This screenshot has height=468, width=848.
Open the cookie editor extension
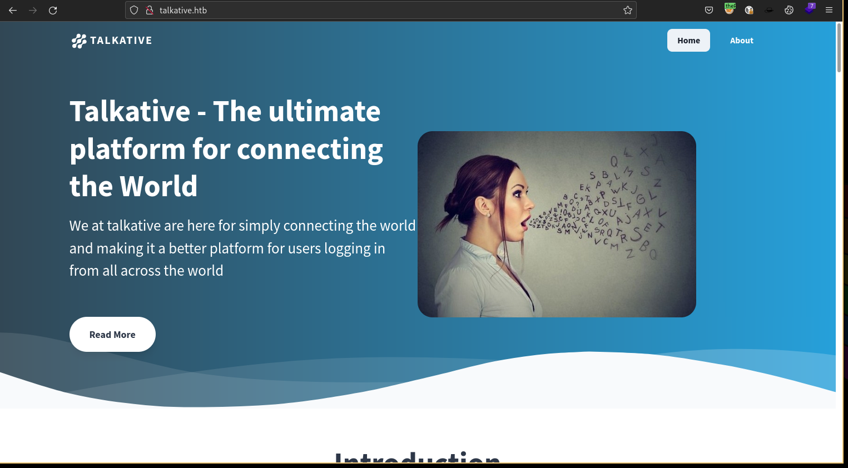click(789, 10)
